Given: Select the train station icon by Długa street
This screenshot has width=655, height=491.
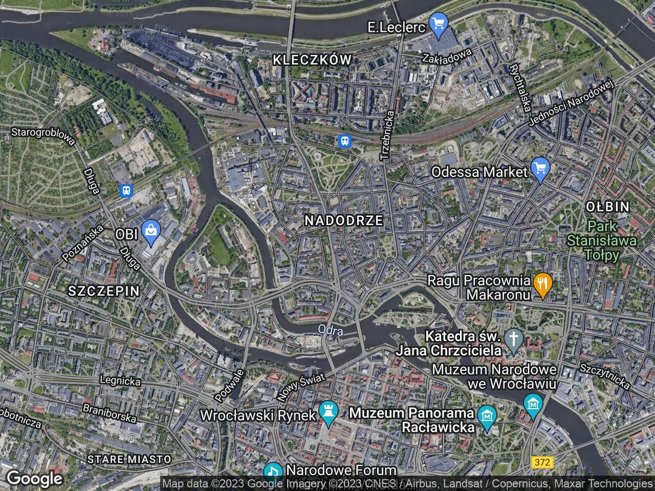Looking at the screenshot, I should (x=125, y=191).
